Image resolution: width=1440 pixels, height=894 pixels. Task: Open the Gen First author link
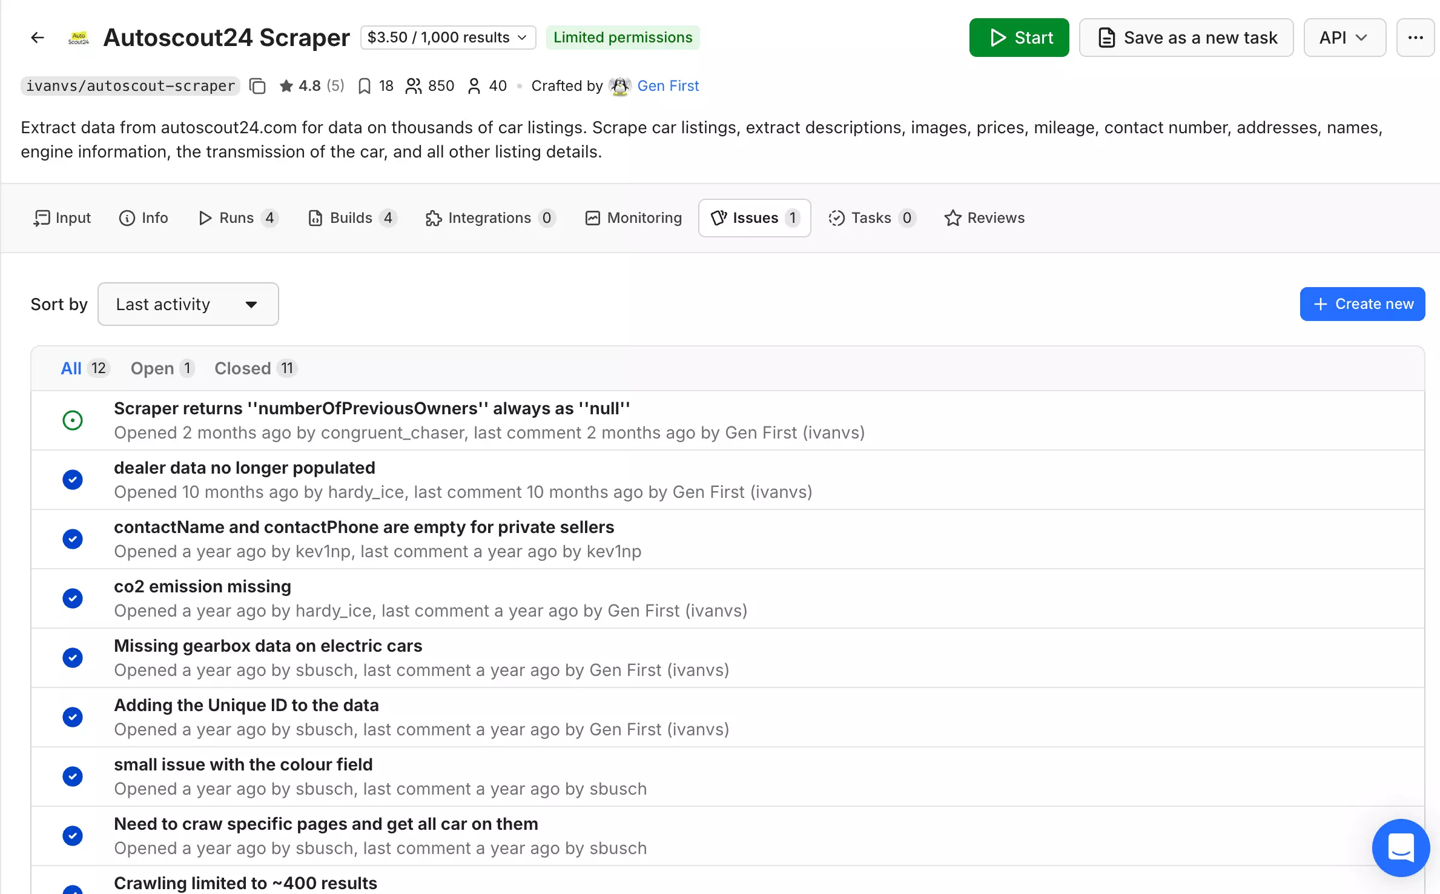click(668, 86)
